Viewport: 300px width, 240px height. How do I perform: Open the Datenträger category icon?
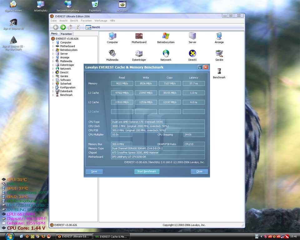click(x=139, y=56)
